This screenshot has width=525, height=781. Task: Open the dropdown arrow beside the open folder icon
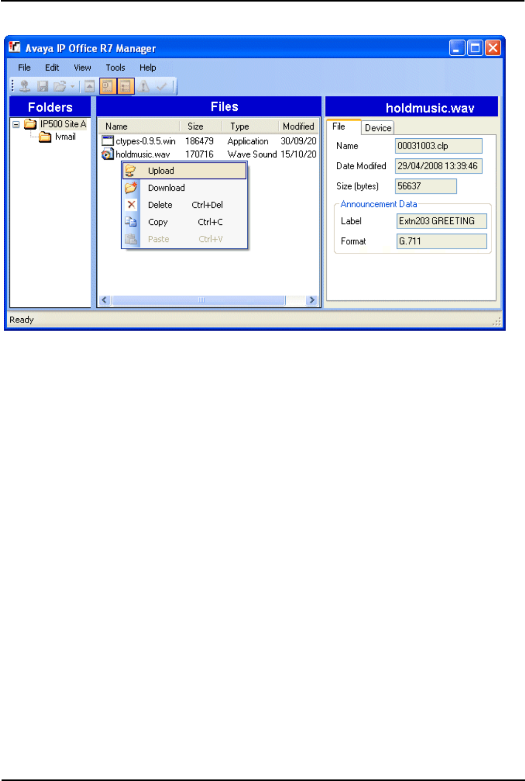pos(73,86)
